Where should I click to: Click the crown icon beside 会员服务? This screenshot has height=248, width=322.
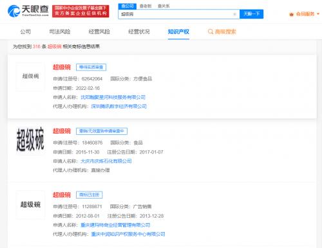click(x=291, y=14)
